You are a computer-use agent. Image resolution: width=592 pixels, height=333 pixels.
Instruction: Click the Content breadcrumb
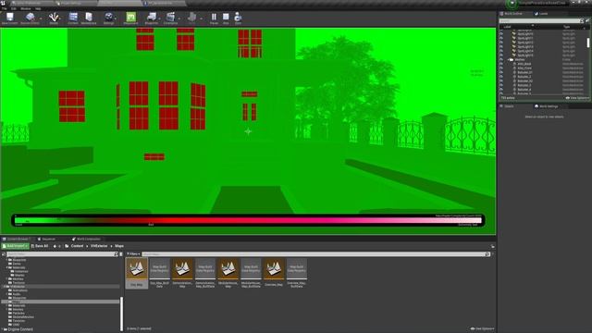coord(77,246)
